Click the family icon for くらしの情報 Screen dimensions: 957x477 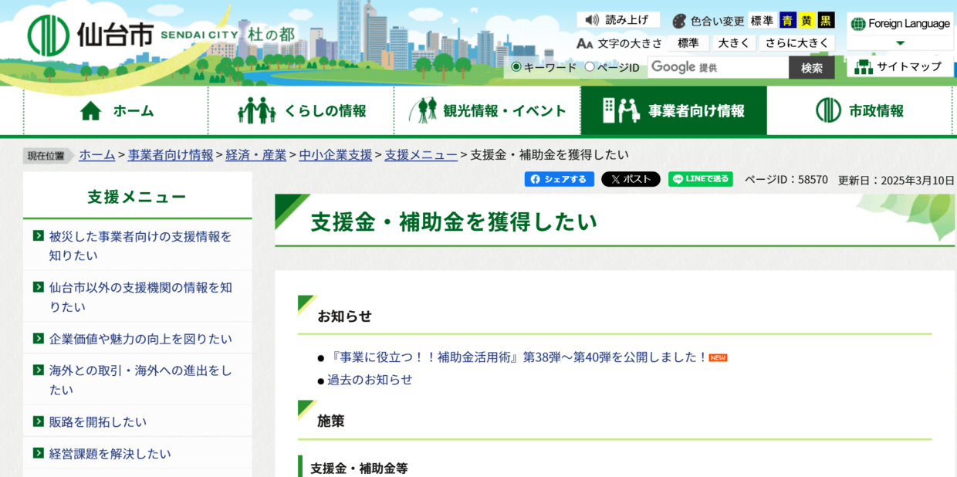pyautogui.click(x=257, y=111)
